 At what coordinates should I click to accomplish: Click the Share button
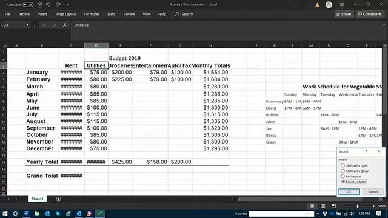[344, 14]
